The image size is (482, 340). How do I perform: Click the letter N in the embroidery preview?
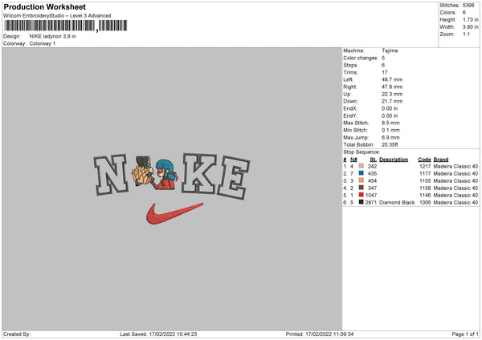pyautogui.click(x=111, y=175)
